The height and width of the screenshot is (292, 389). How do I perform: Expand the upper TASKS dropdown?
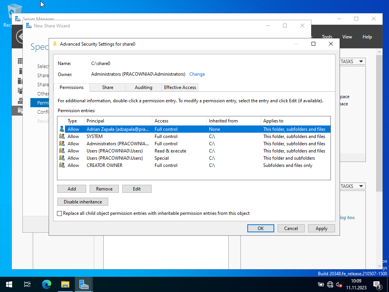point(351,62)
